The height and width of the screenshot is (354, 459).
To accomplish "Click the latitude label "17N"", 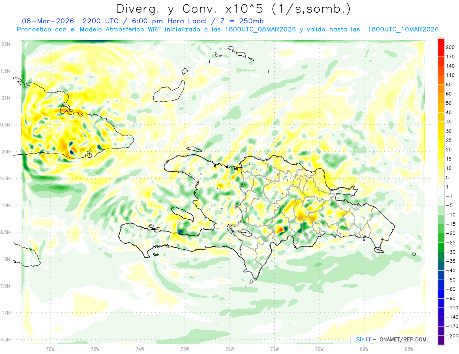I will 5,313.
